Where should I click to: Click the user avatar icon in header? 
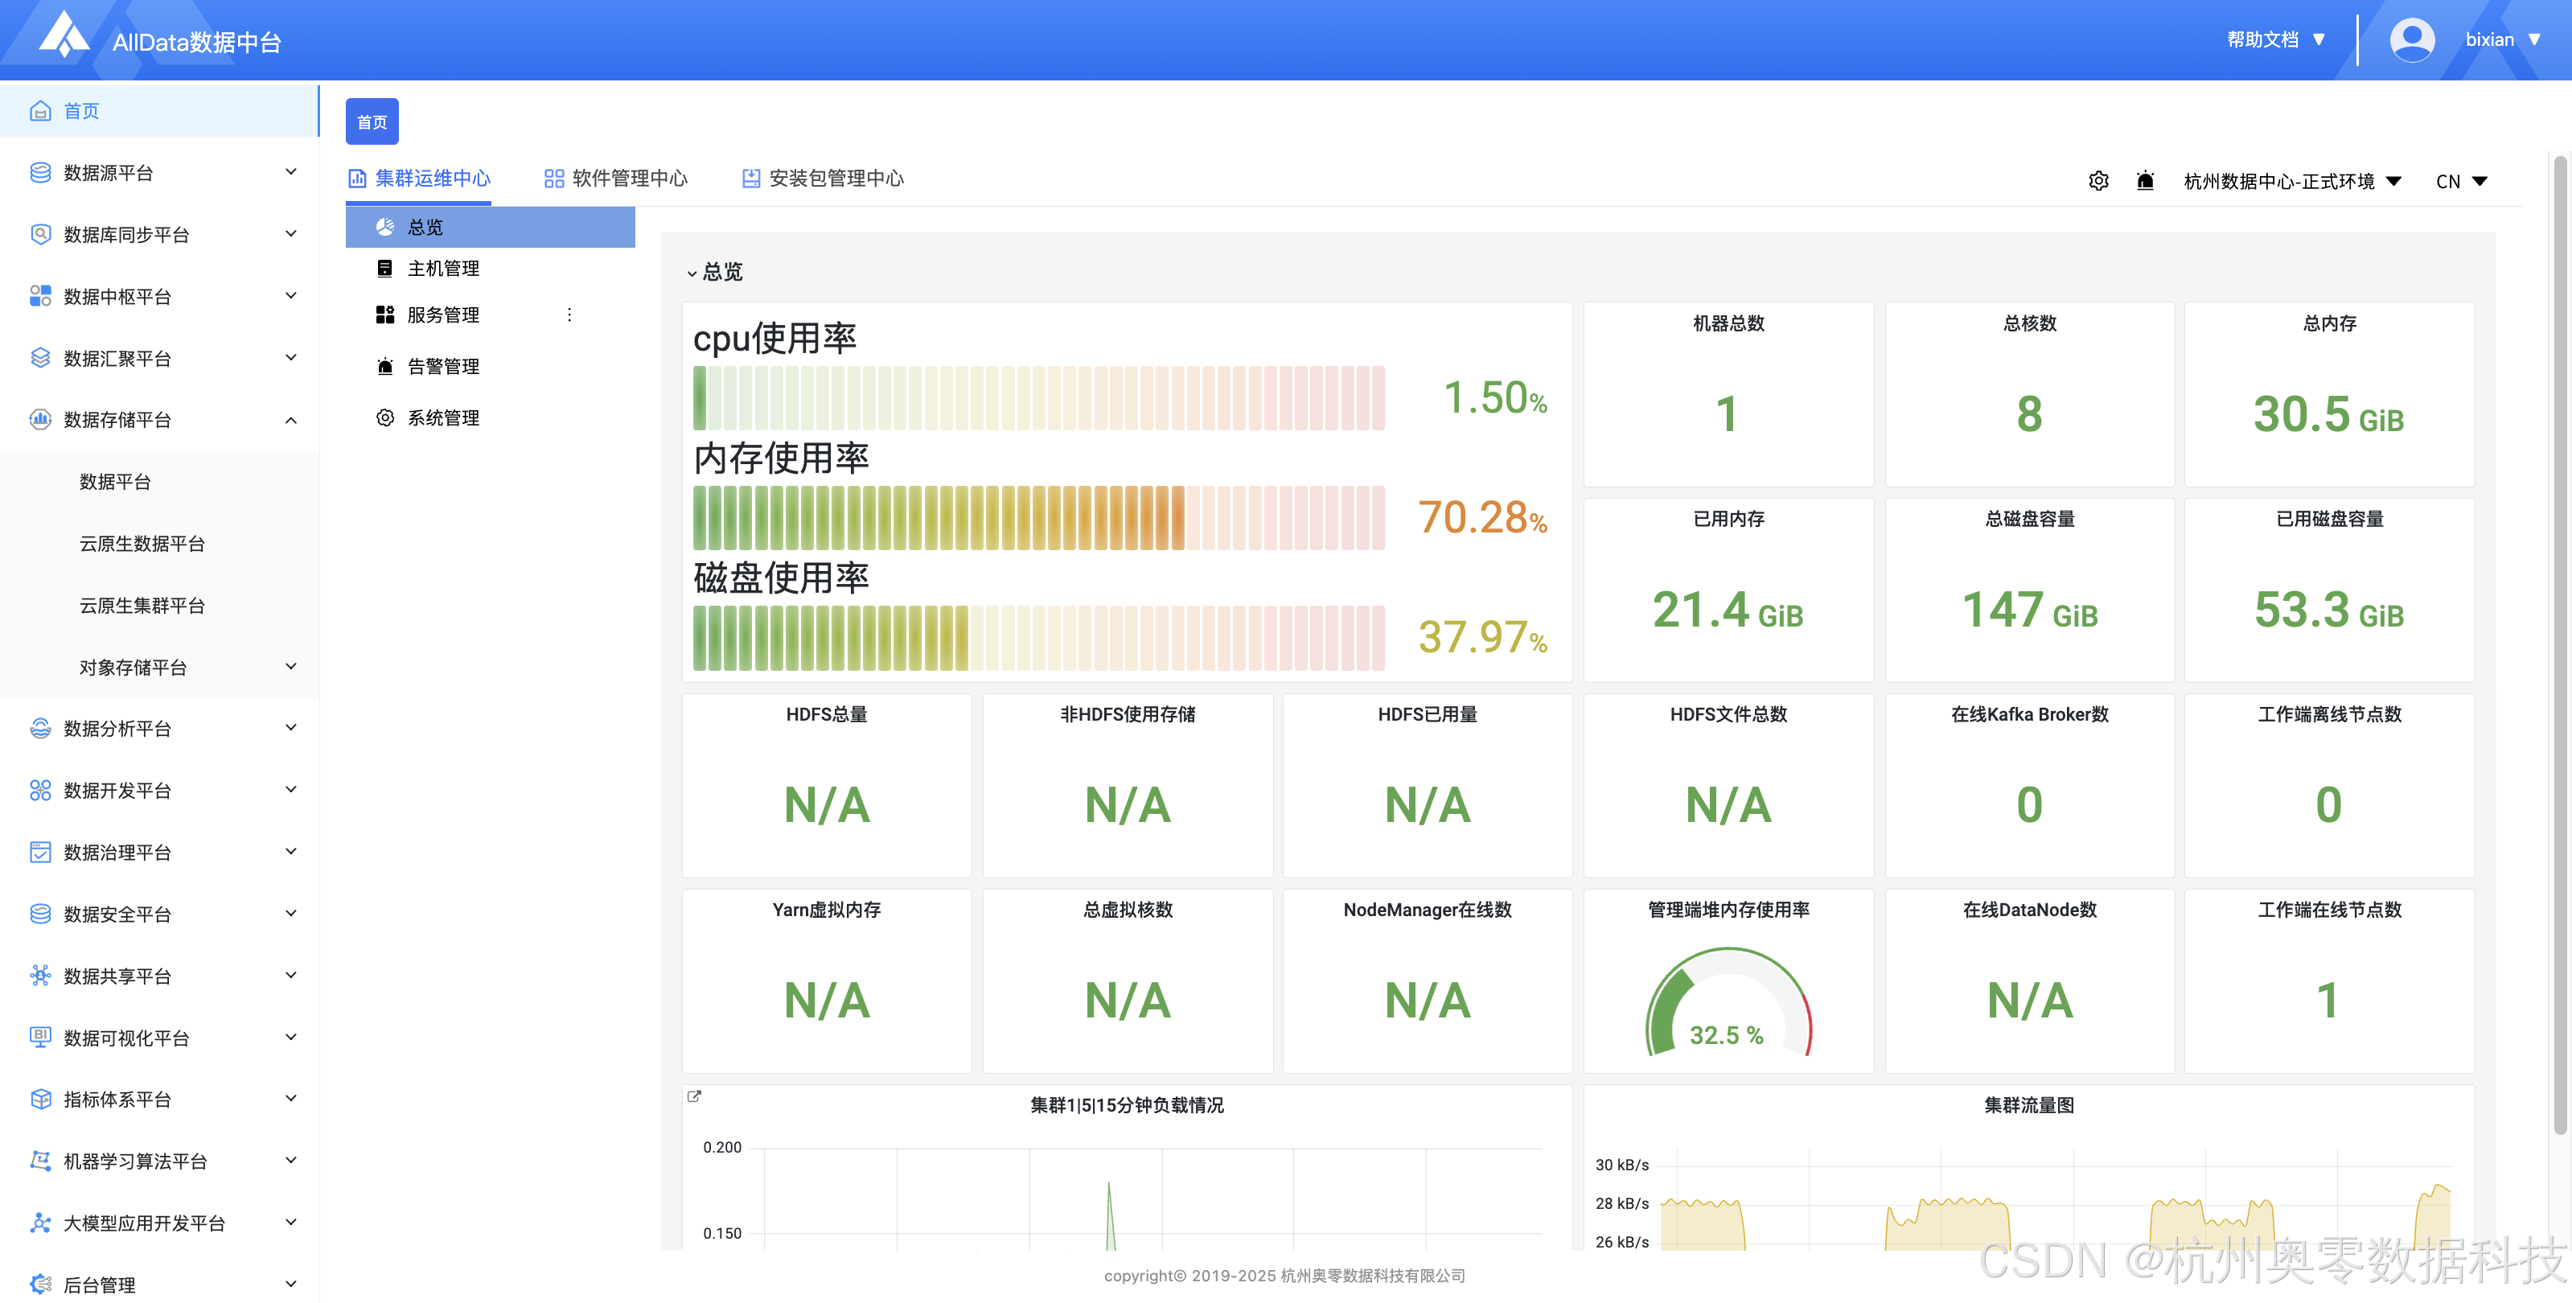[2411, 40]
